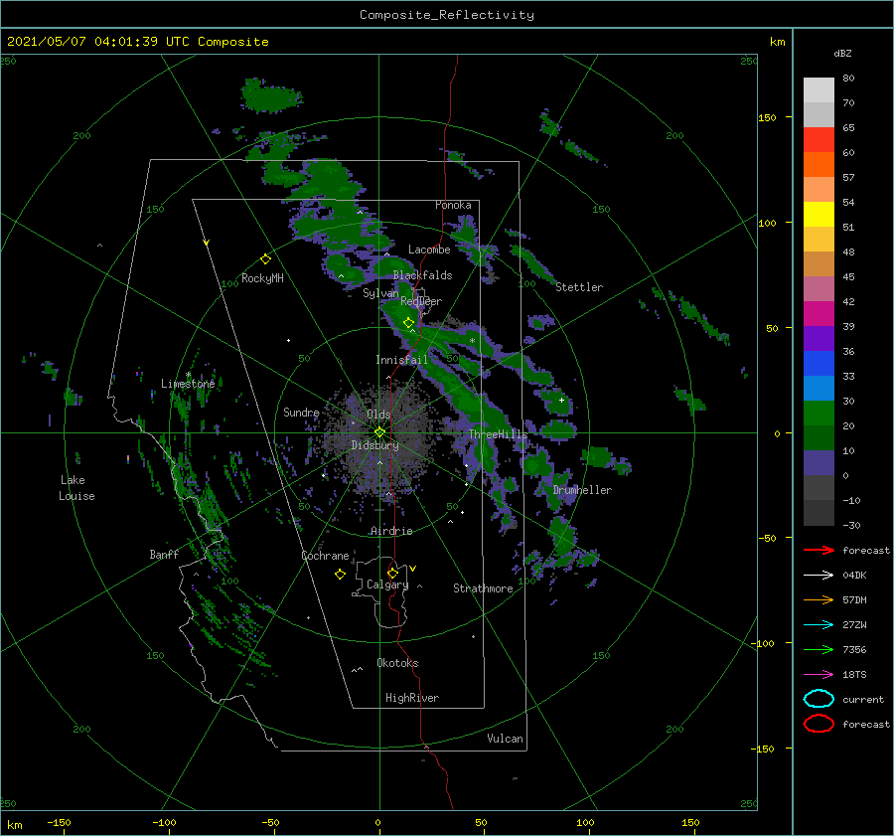Click the ThreeHills label on map

point(498,434)
